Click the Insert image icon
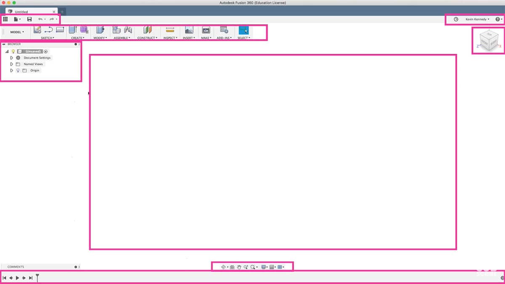This screenshot has height=284, width=505. (189, 30)
